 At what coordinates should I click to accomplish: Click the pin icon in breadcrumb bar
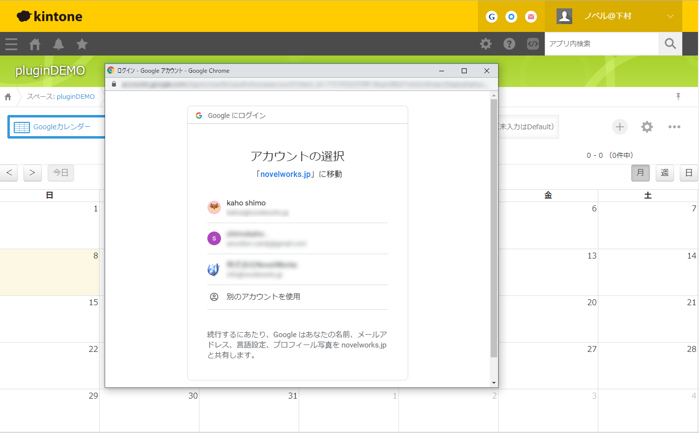tap(678, 96)
